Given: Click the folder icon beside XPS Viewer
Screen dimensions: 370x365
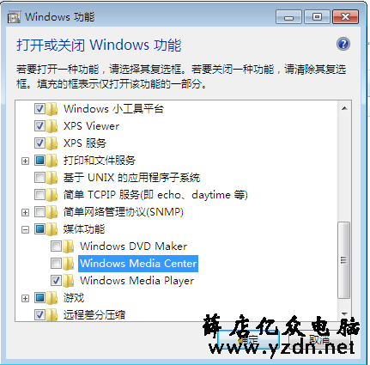Looking at the screenshot, I should pyautogui.click(x=52, y=126).
